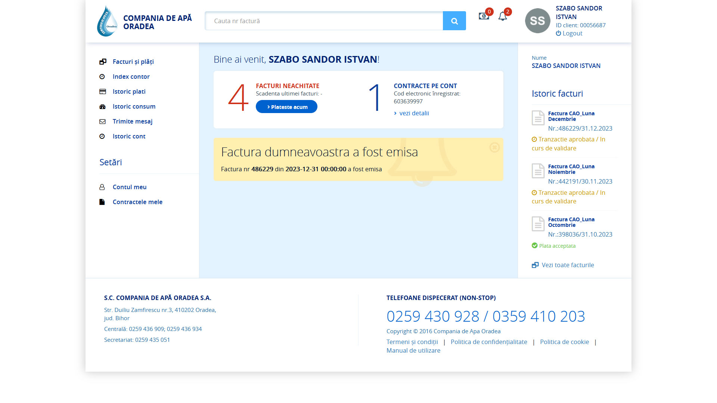Screen dimensions: 717x403
Task: Click the Octombrie invoice document icon
Action: pyautogui.click(x=538, y=224)
